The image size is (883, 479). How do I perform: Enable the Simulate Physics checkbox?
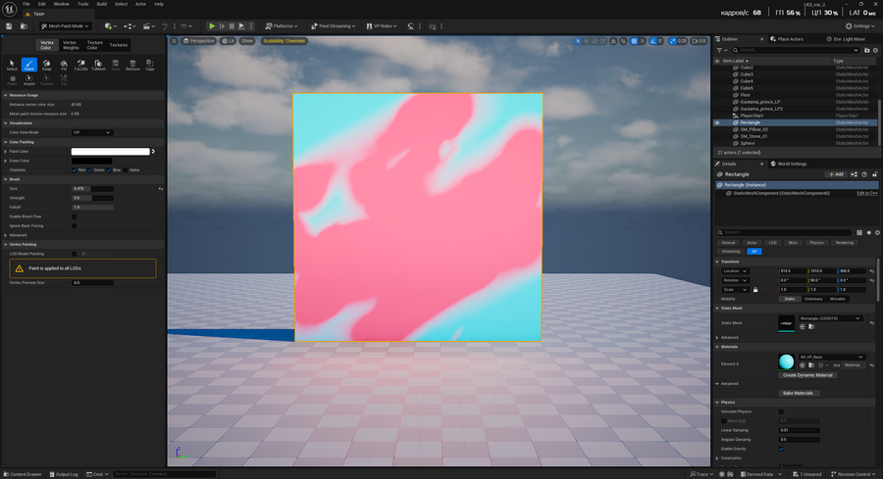781,411
